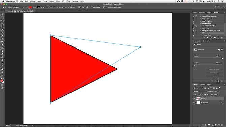Open the path operations icon in the options bar

pyautogui.click(x=79, y=7)
